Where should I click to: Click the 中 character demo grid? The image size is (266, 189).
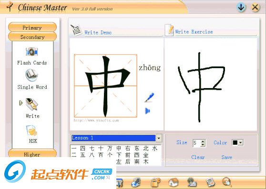coord(105,86)
